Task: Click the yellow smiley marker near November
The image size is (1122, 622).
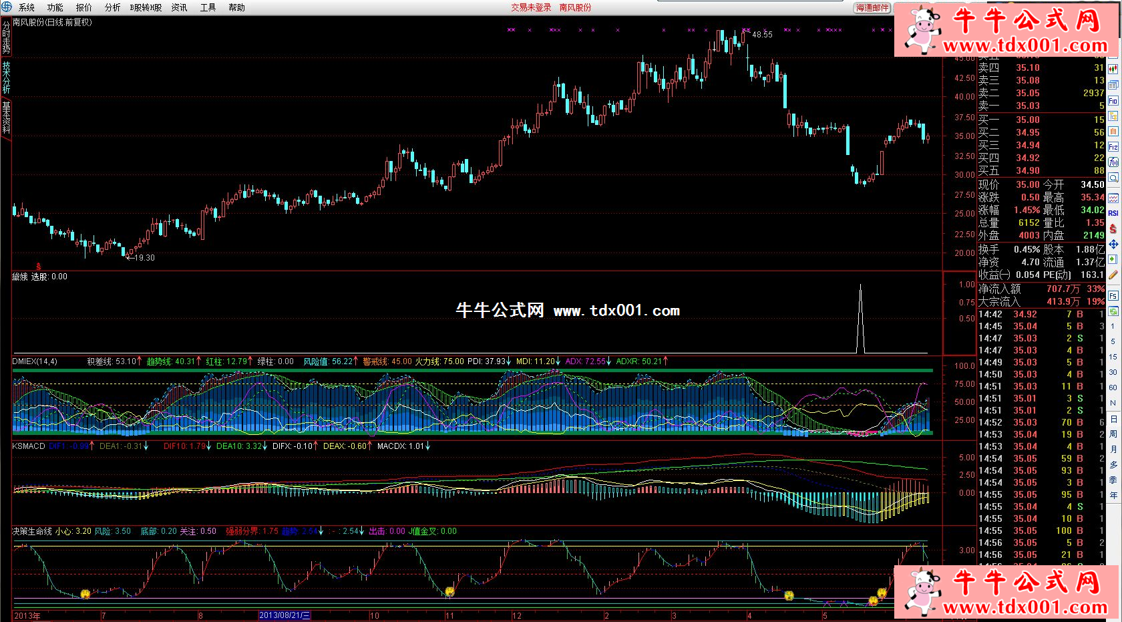Action: click(449, 592)
